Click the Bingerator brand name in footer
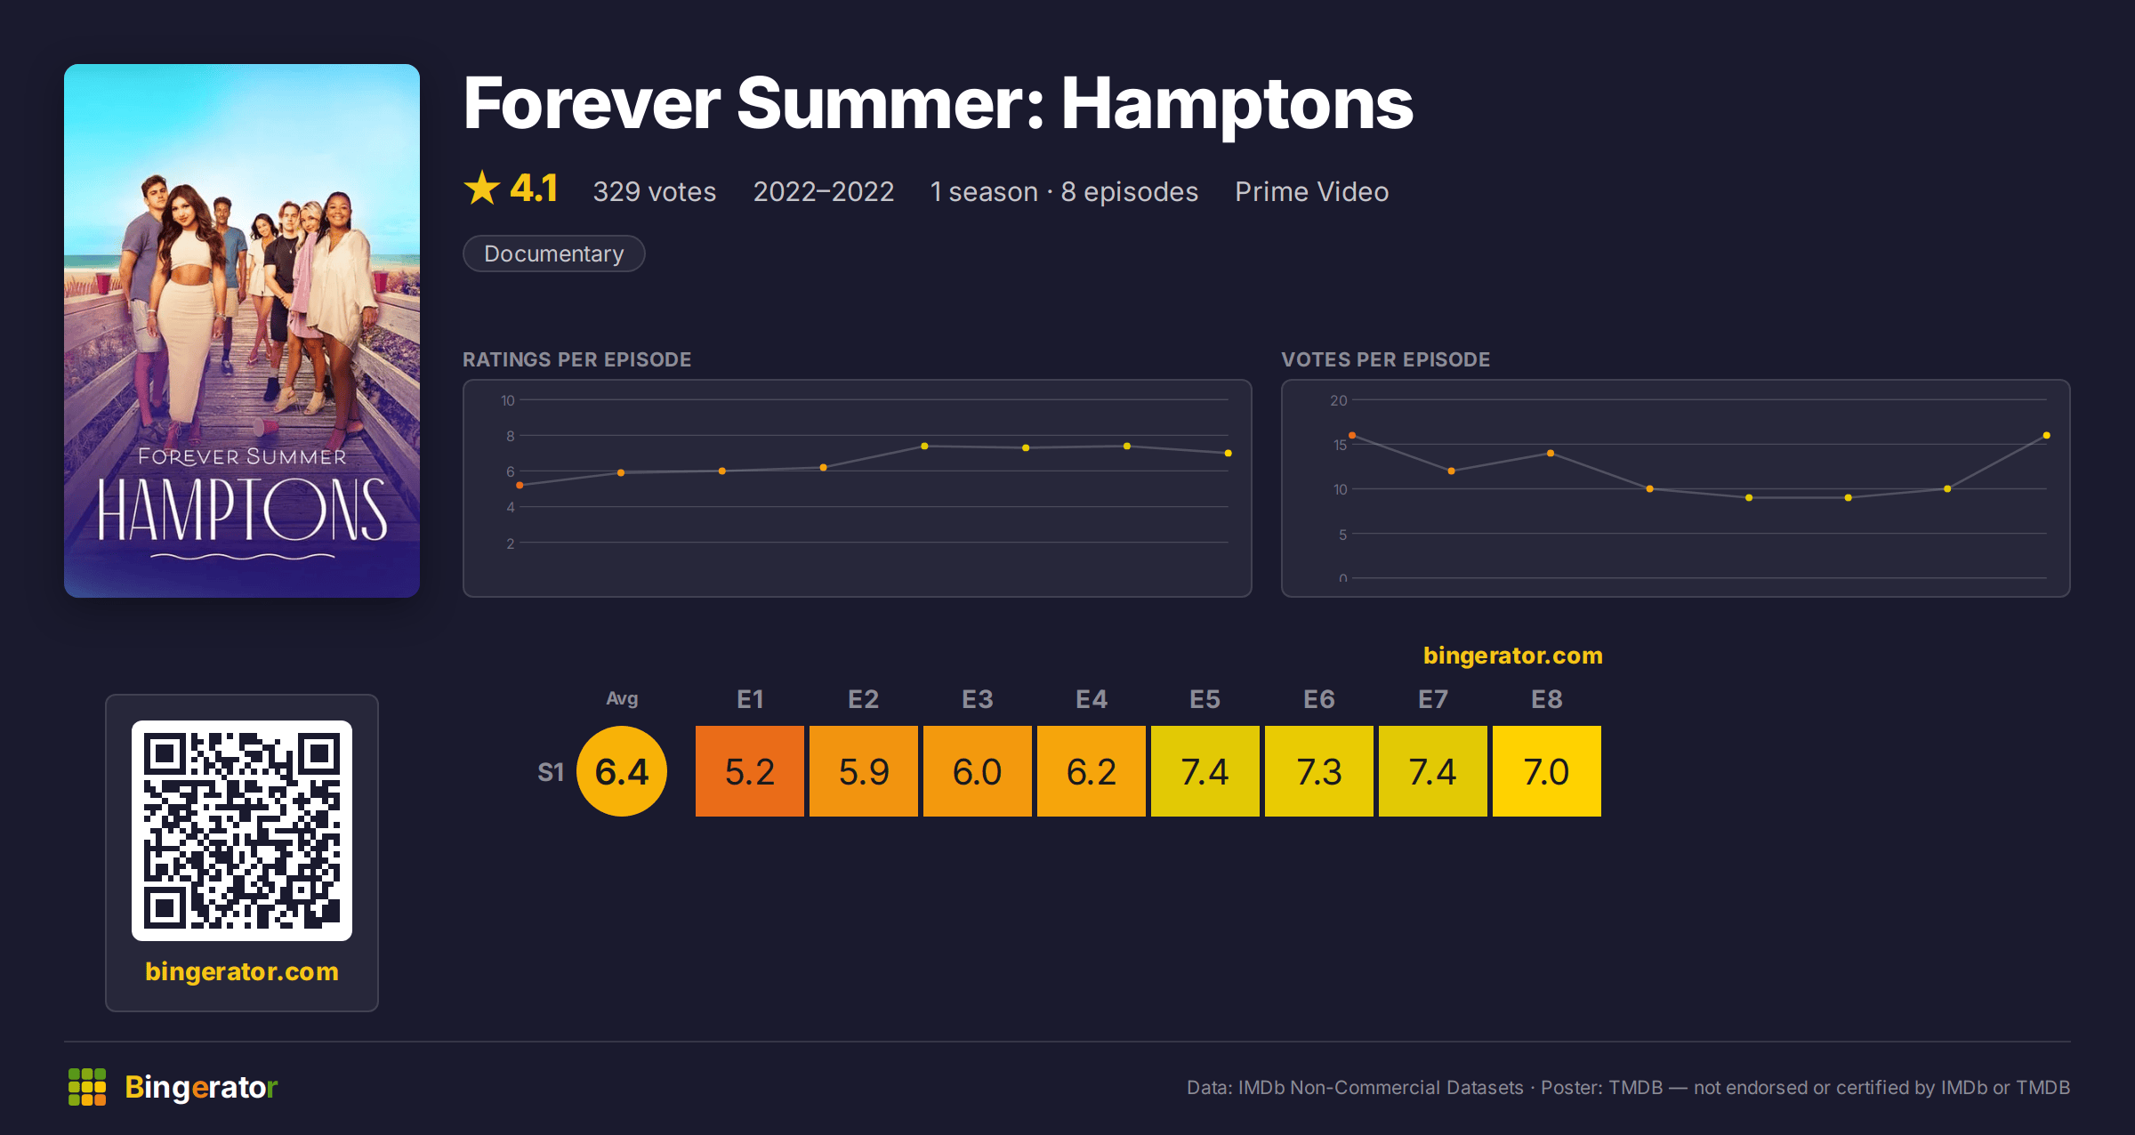The height and width of the screenshot is (1135, 2135). [x=201, y=1087]
